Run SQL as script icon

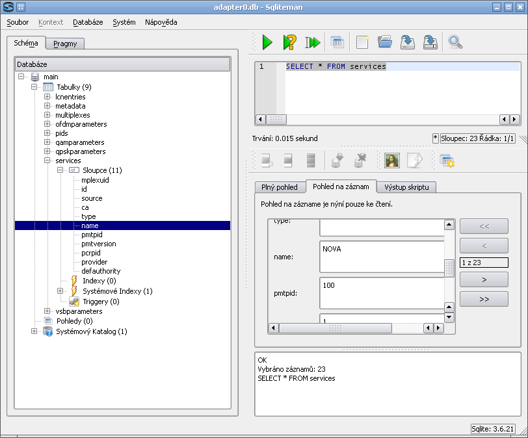[313, 43]
